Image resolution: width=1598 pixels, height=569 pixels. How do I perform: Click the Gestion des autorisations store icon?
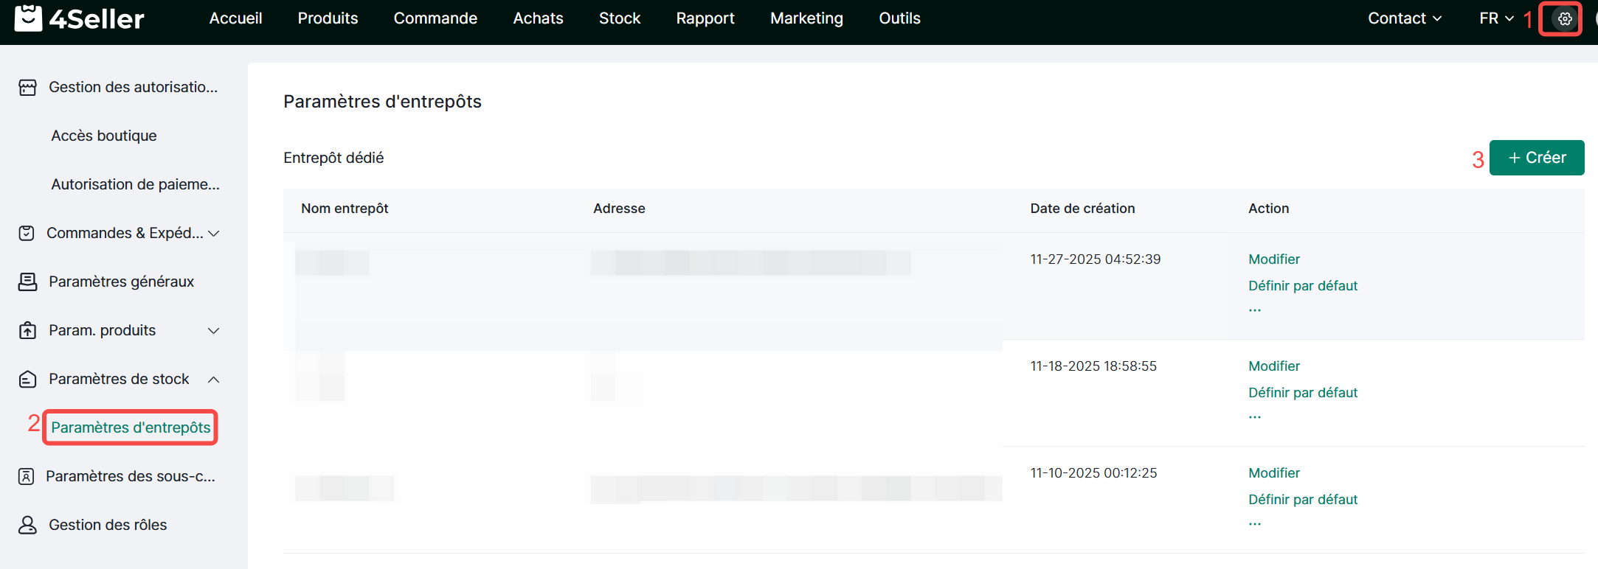pyautogui.click(x=27, y=88)
